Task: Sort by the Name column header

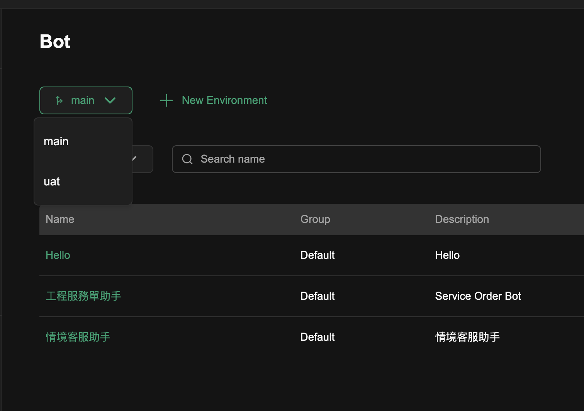Action: click(x=60, y=219)
